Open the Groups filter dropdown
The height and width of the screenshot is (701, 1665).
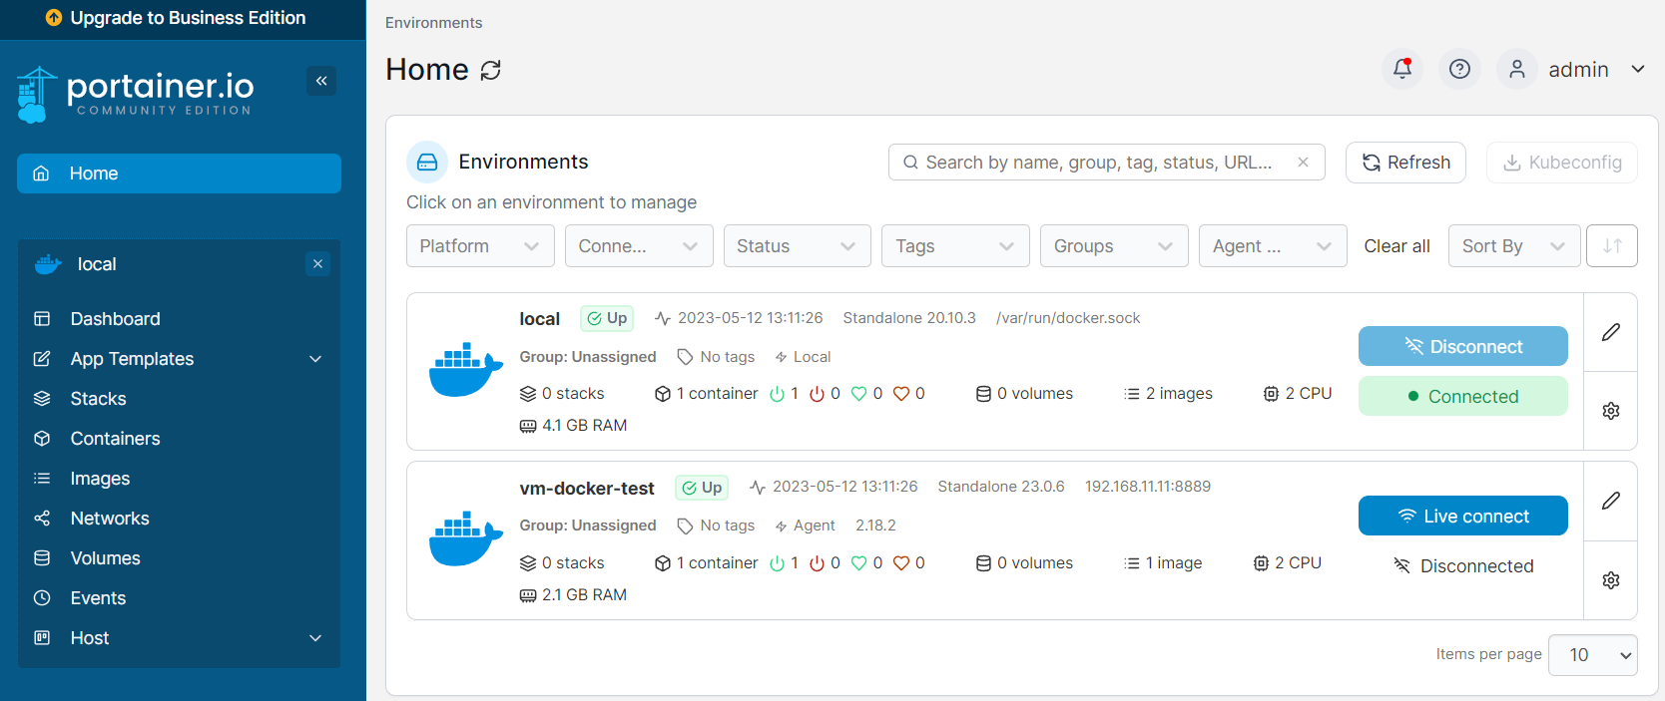1114,246
